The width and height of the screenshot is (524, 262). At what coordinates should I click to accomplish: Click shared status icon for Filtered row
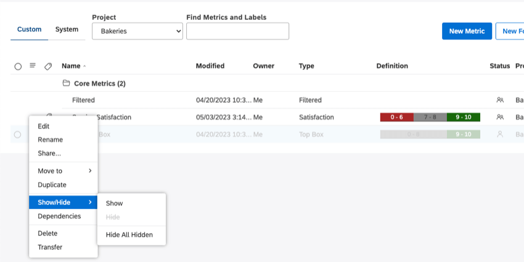500,100
